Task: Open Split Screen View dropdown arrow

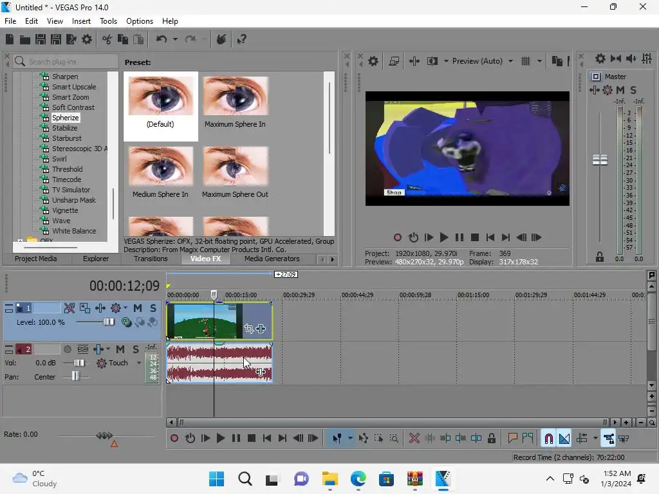Action: tap(446, 61)
